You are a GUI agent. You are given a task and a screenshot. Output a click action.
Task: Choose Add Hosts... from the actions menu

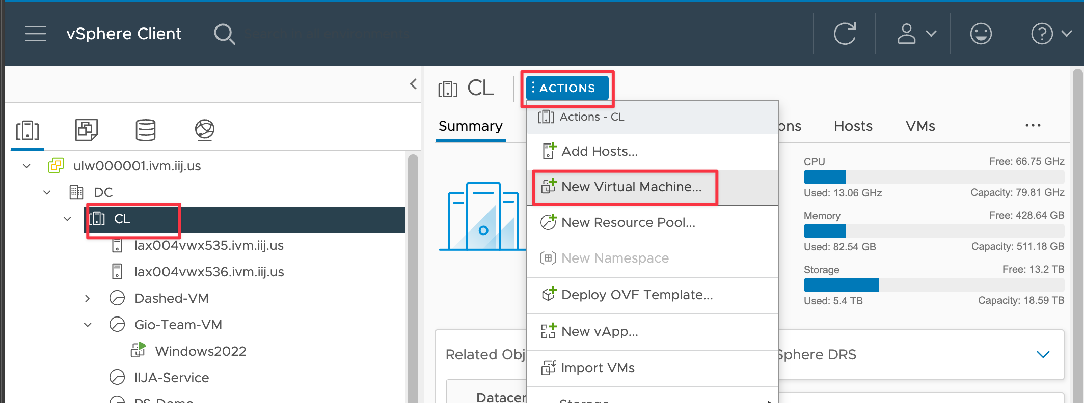[653, 151]
